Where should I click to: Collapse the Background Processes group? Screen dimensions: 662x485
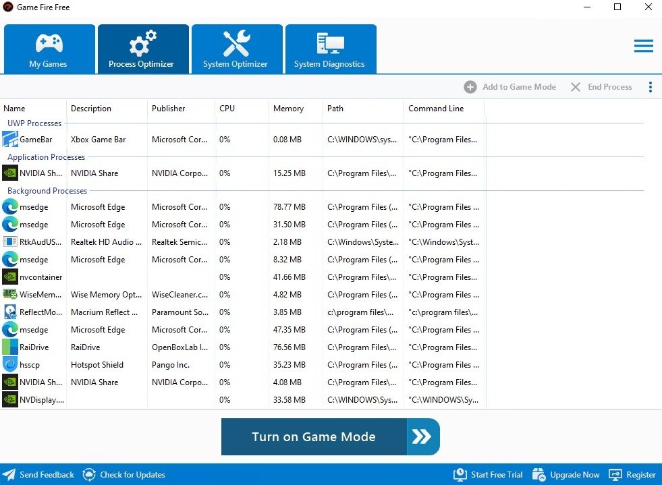pos(47,191)
